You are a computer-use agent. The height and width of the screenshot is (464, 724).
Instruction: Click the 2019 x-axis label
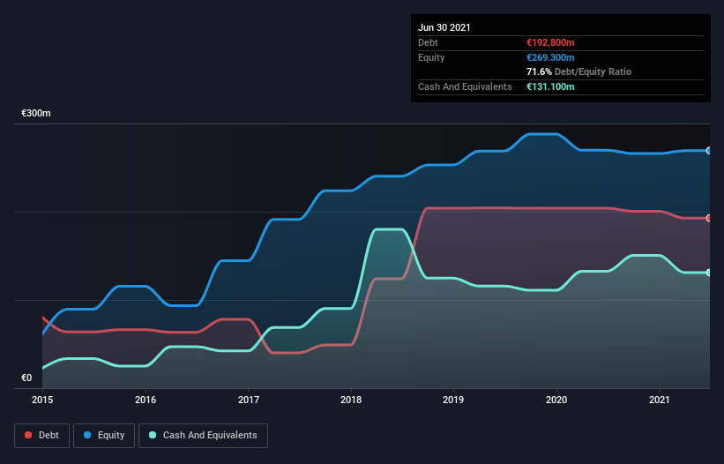point(453,400)
